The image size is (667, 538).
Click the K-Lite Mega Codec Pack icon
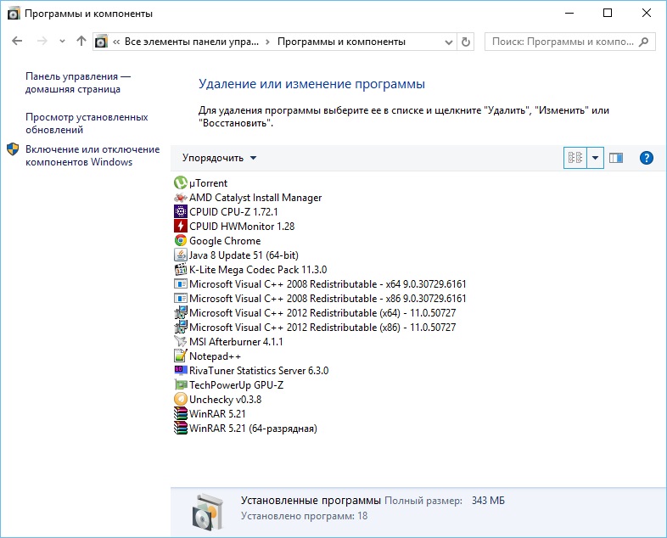(181, 270)
